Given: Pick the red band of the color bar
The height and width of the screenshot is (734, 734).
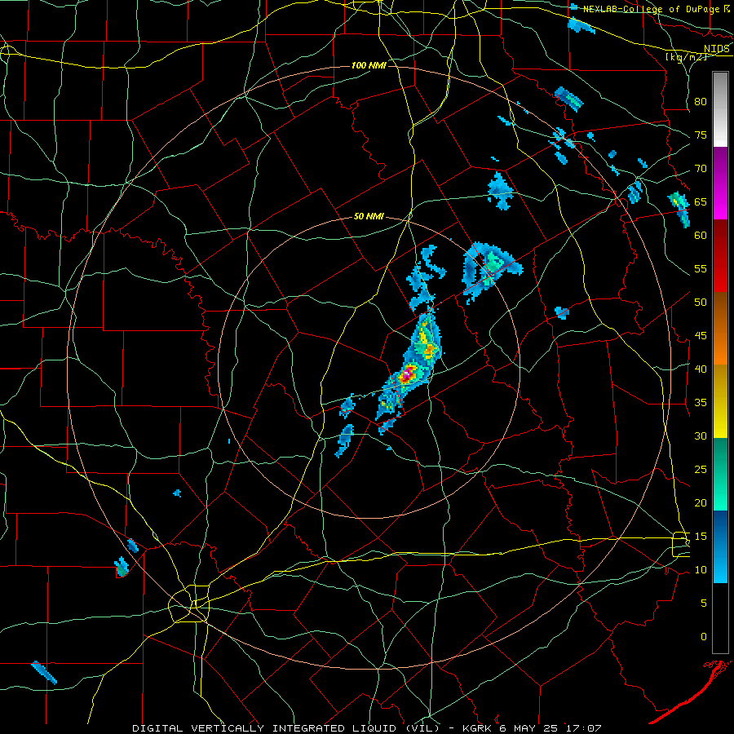Looking at the screenshot, I should (720, 256).
